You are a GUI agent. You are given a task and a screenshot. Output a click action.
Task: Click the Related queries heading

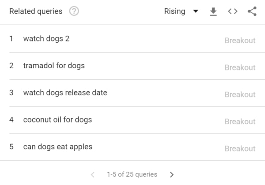[36, 11]
